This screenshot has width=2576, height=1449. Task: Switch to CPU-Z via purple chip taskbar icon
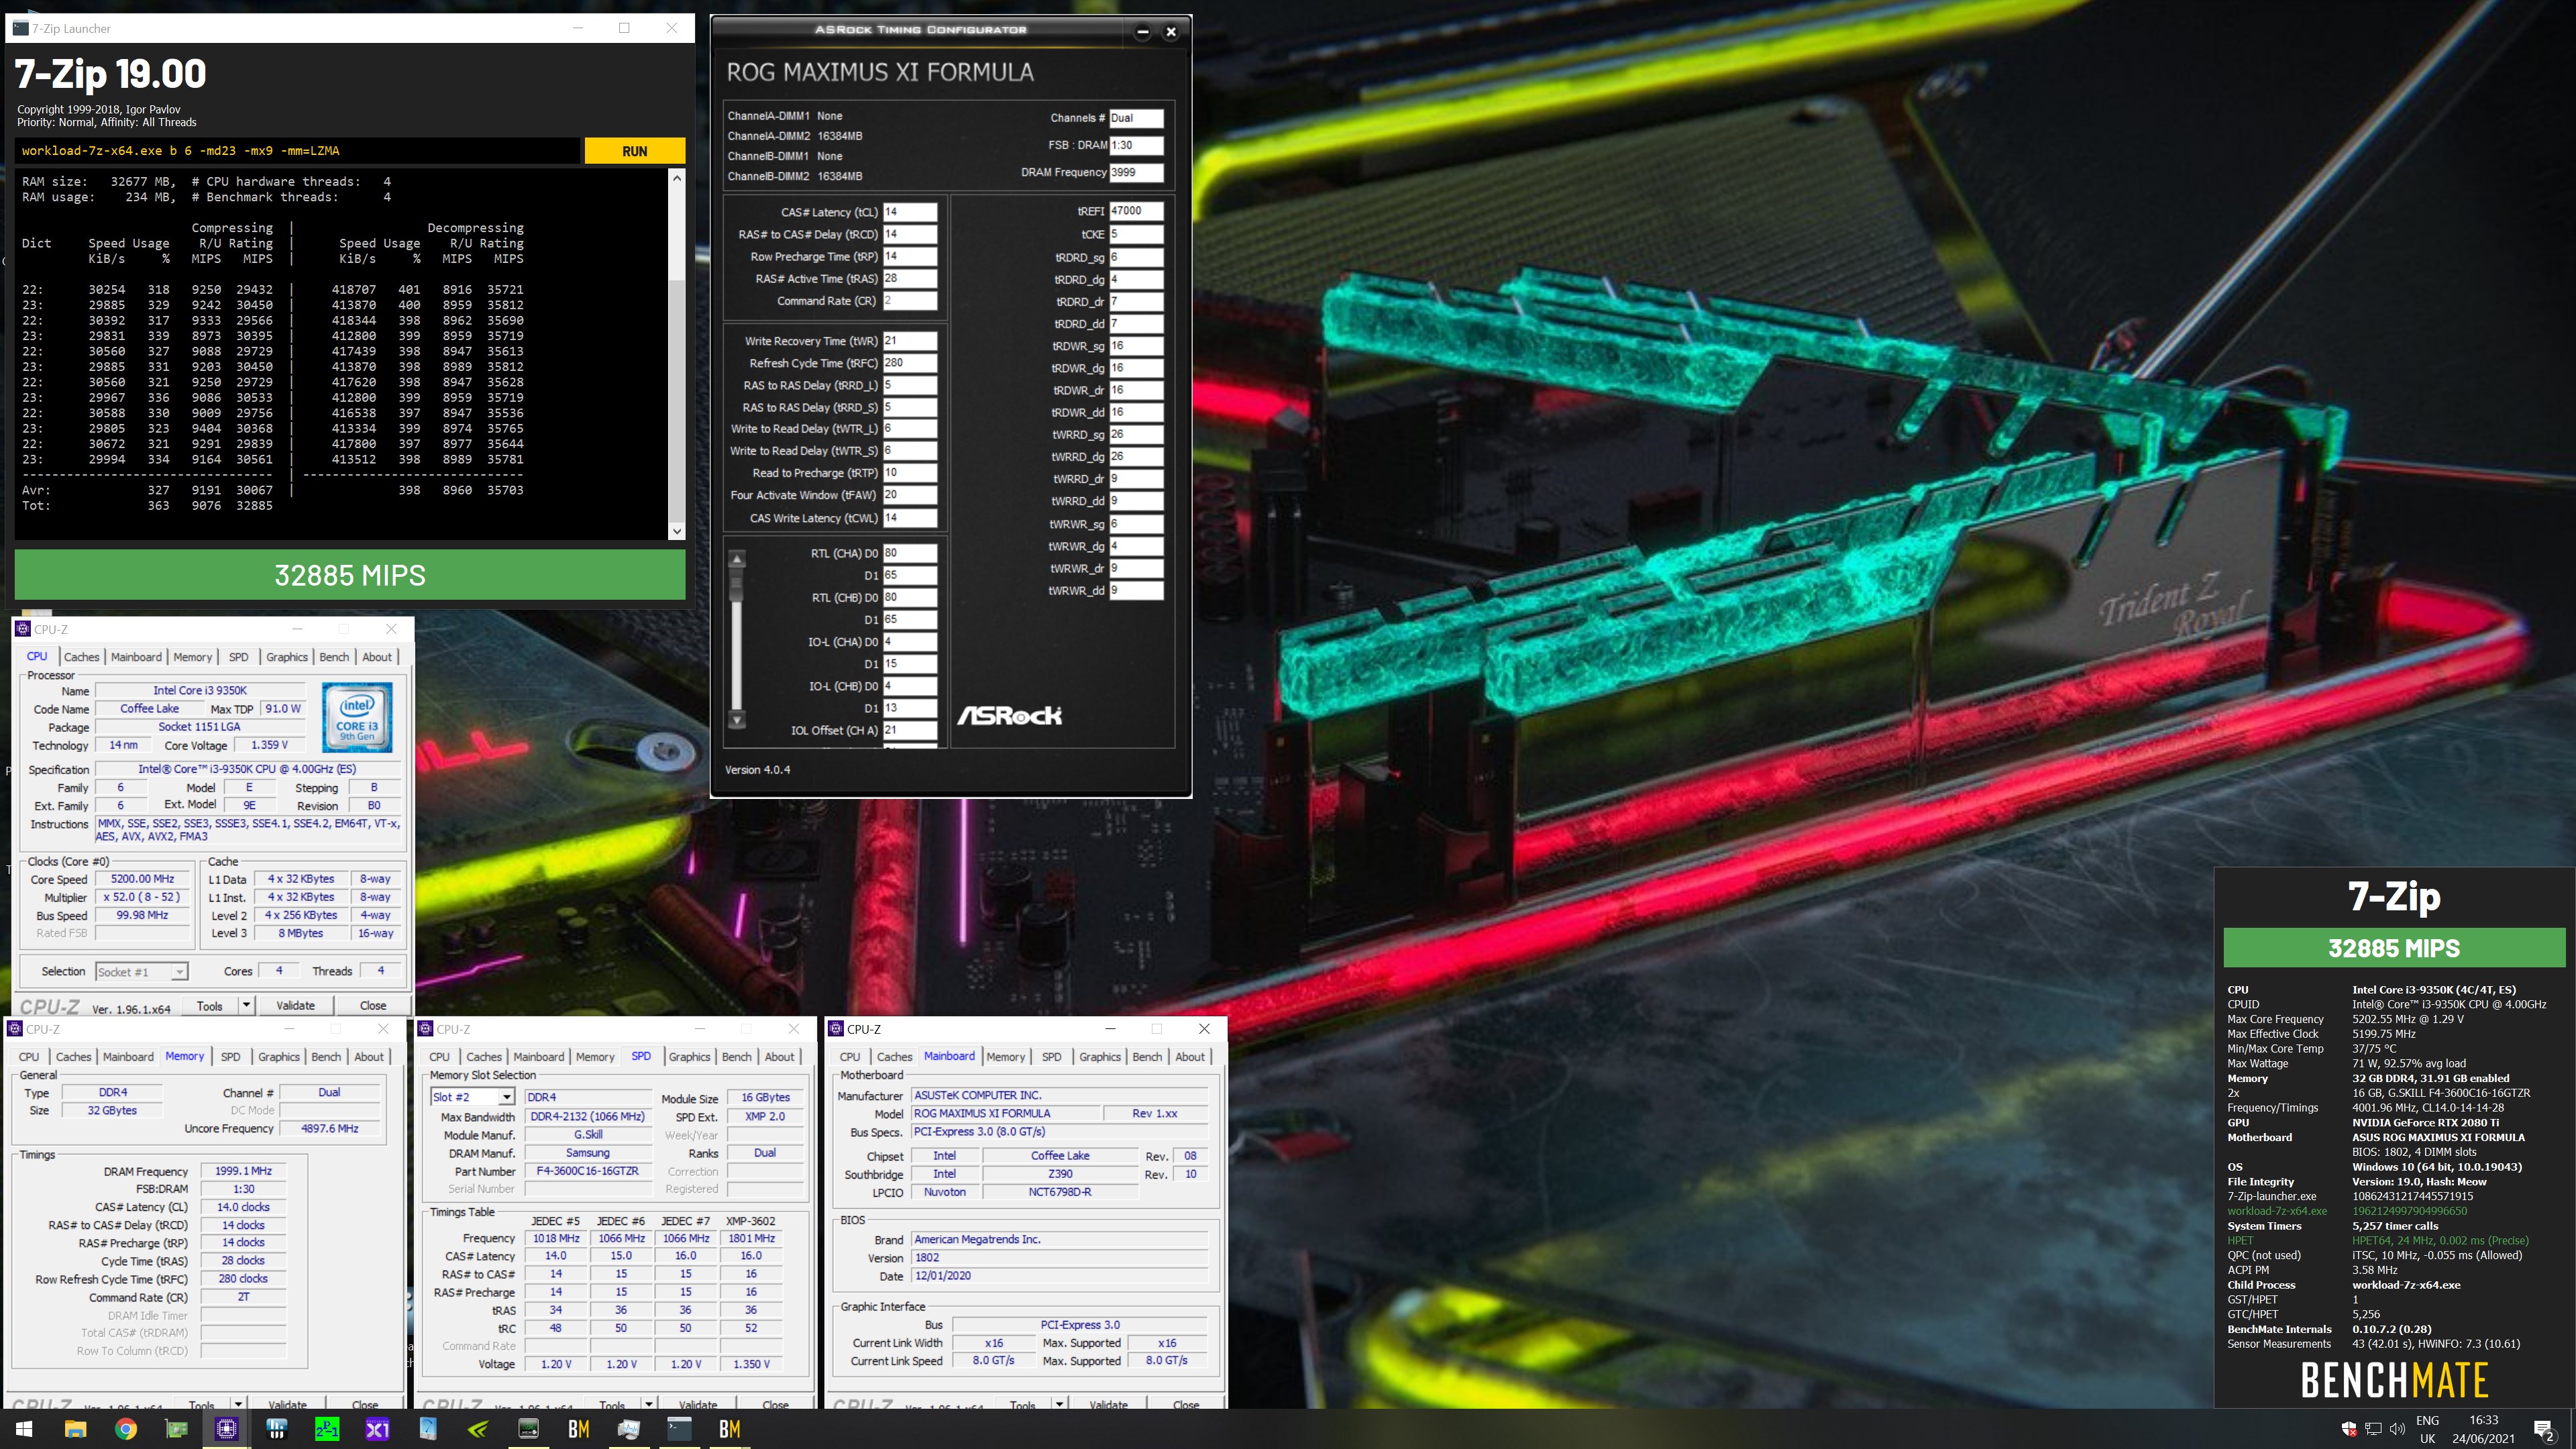pyautogui.click(x=226, y=1429)
